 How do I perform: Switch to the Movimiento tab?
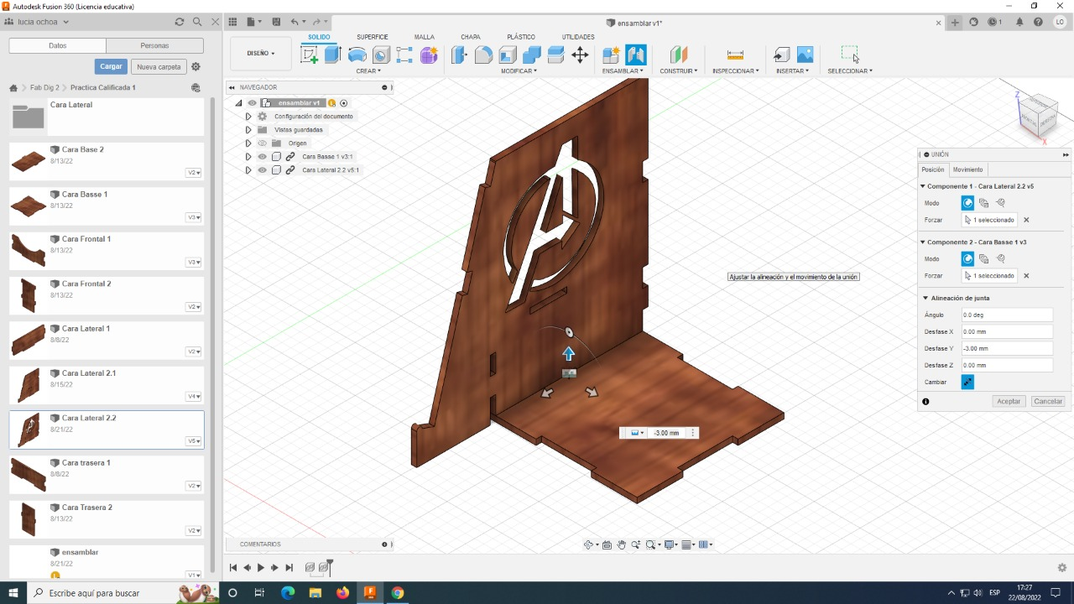[x=967, y=169]
